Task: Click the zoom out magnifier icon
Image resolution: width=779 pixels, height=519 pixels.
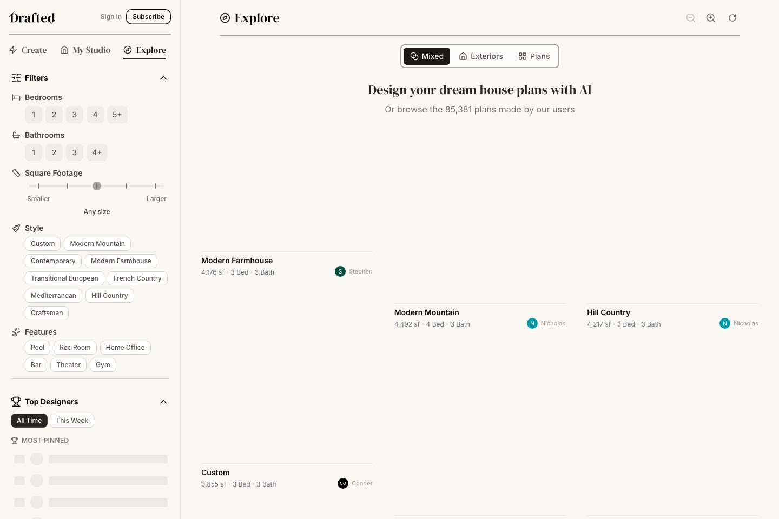Action: click(691, 18)
